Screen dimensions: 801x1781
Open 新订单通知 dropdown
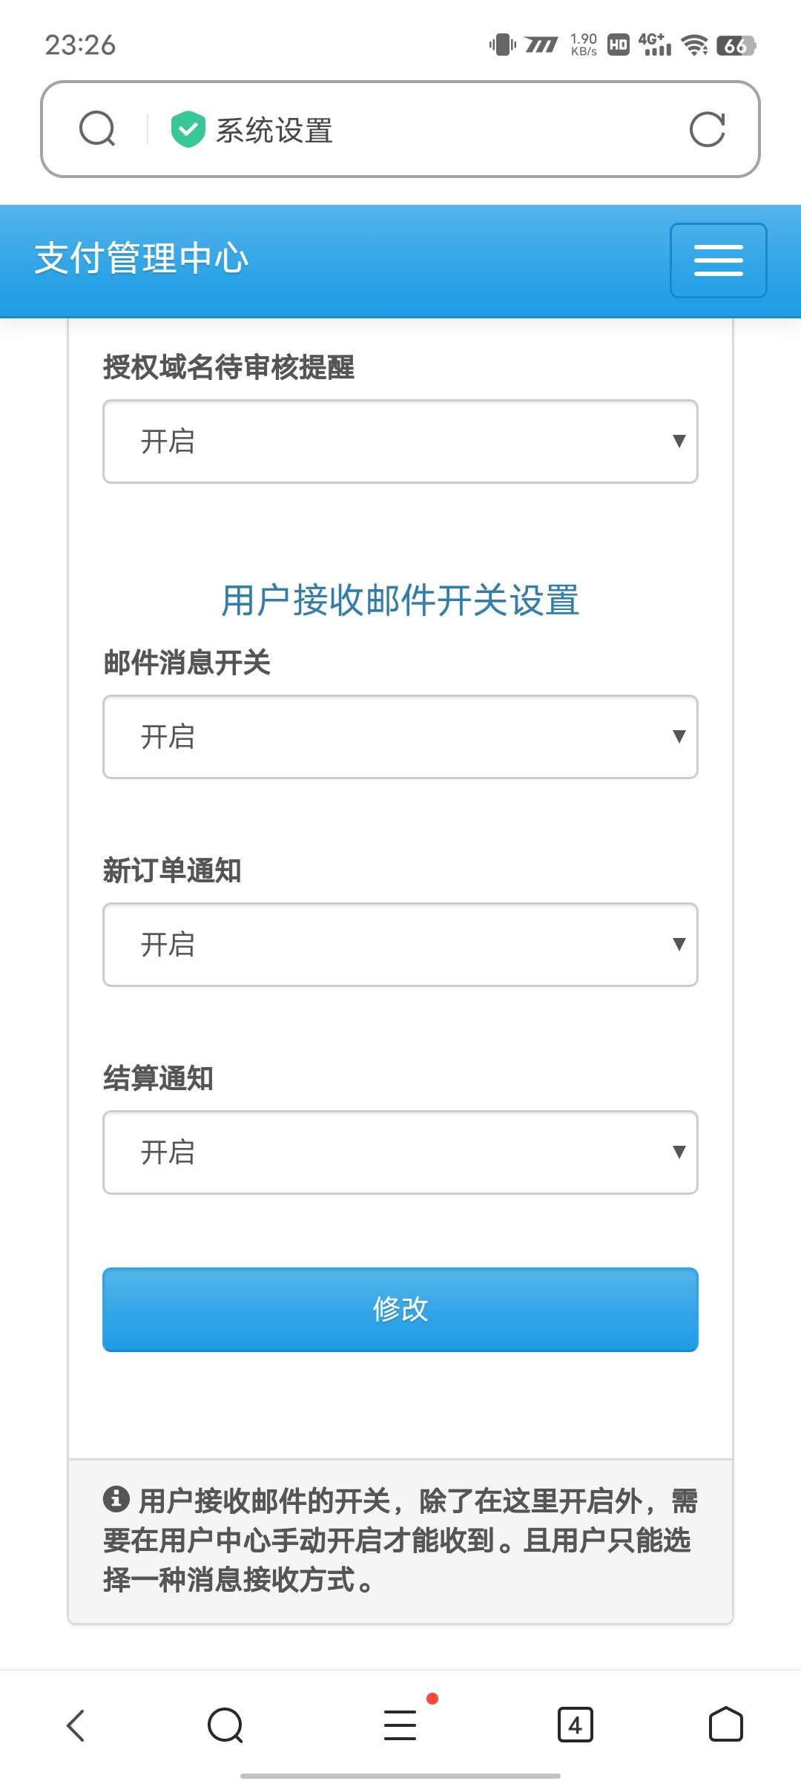pyautogui.click(x=400, y=945)
